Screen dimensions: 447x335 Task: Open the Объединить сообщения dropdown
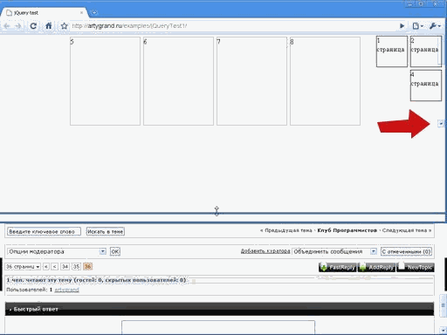point(374,251)
